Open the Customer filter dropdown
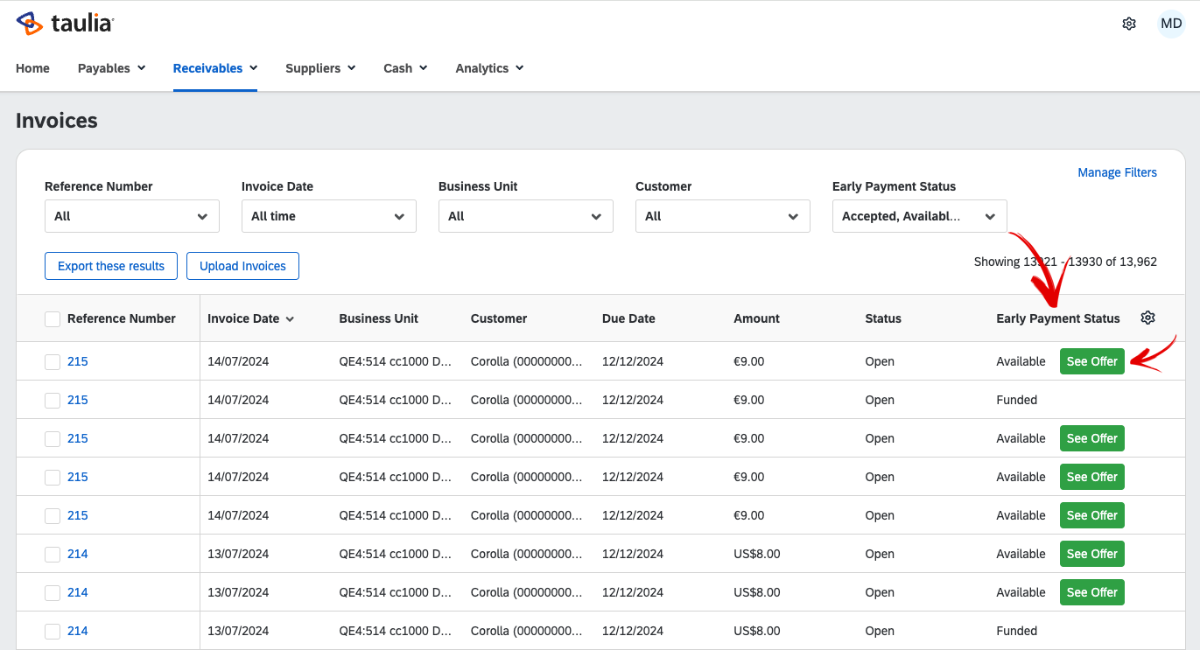 (x=723, y=216)
